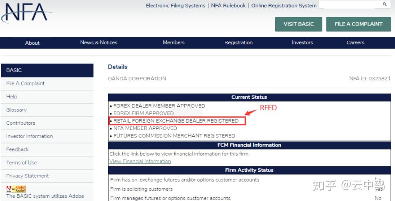
Task: Click the NFA logo
Action: coord(26,12)
